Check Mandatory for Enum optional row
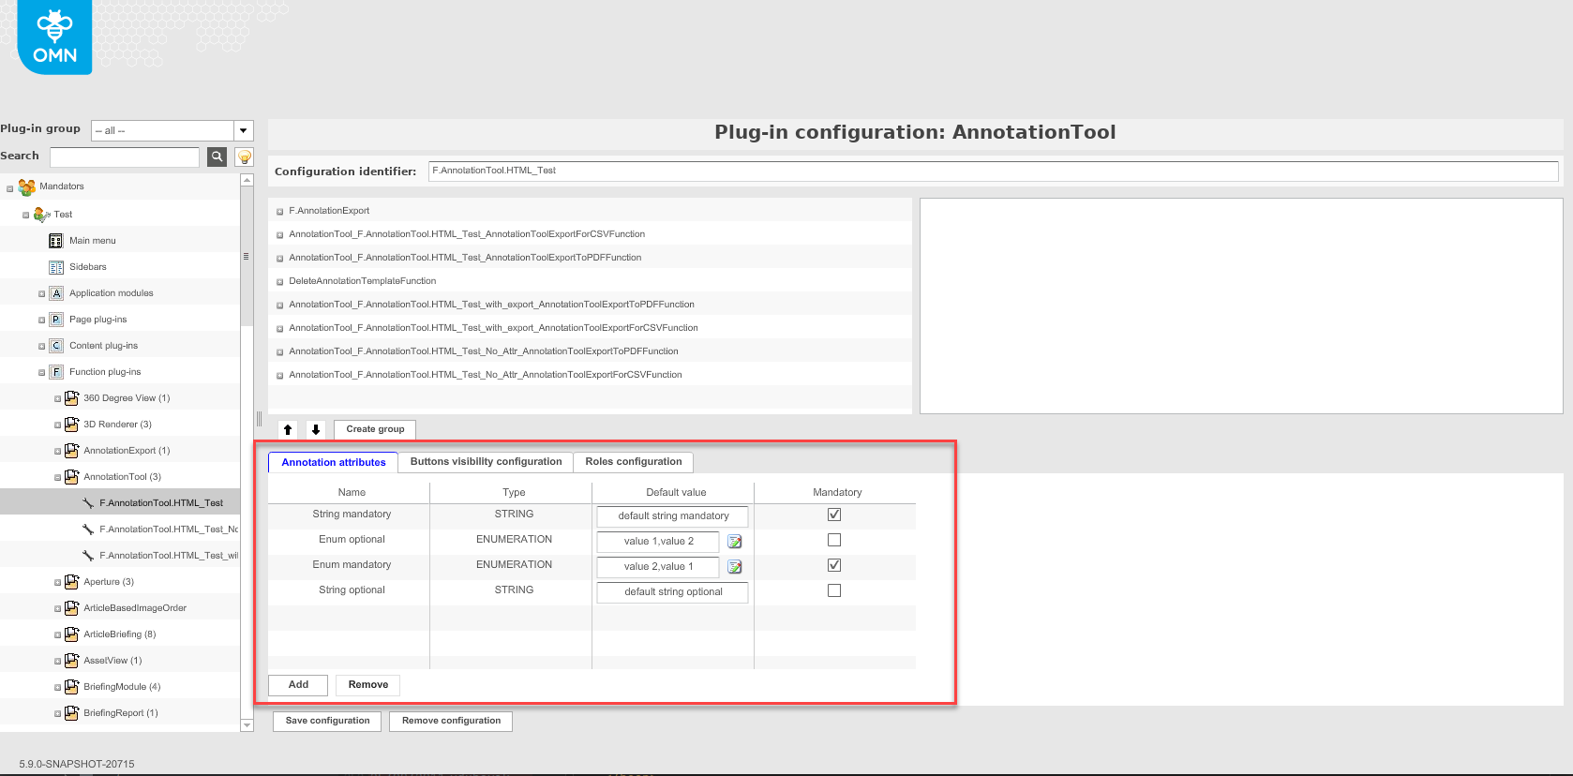 point(834,540)
